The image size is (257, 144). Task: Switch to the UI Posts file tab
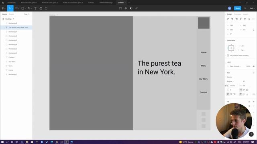[91, 3]
